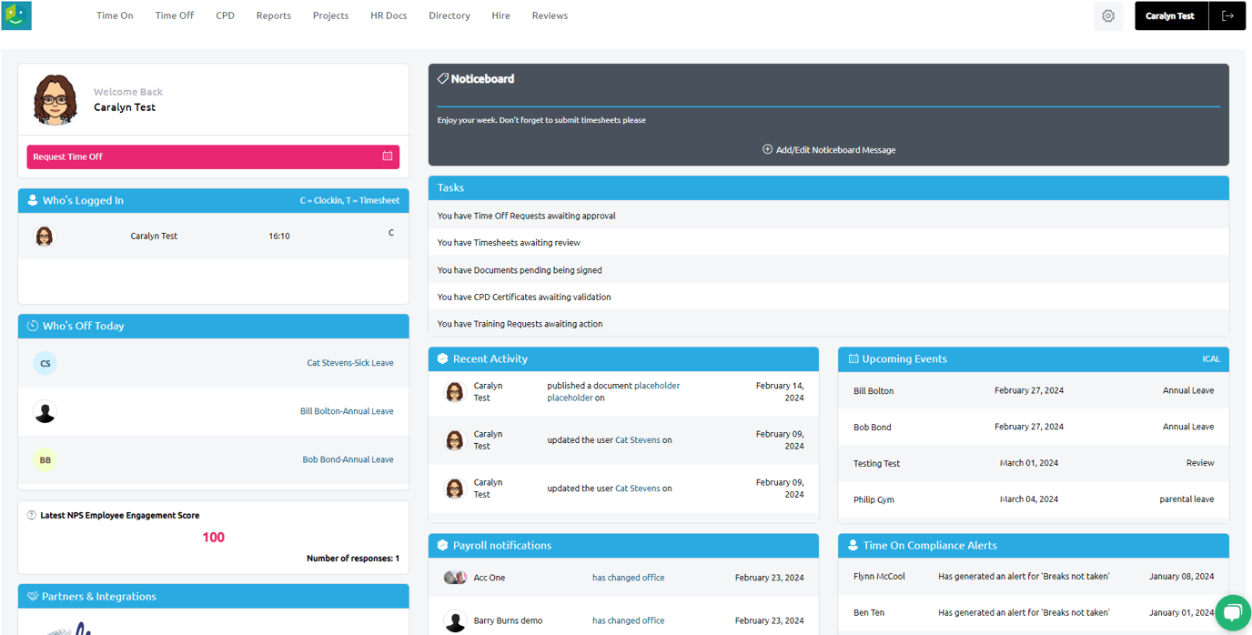Open the settings gear icon
This screenshot has width=1252, height=635.
1108,15
